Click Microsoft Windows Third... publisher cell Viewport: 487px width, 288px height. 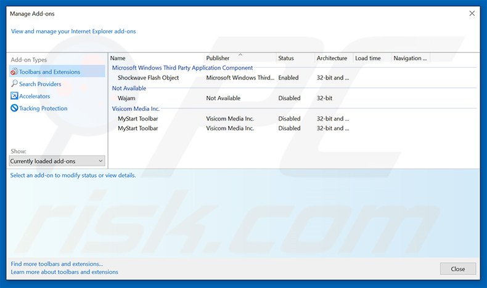point(240,78)
